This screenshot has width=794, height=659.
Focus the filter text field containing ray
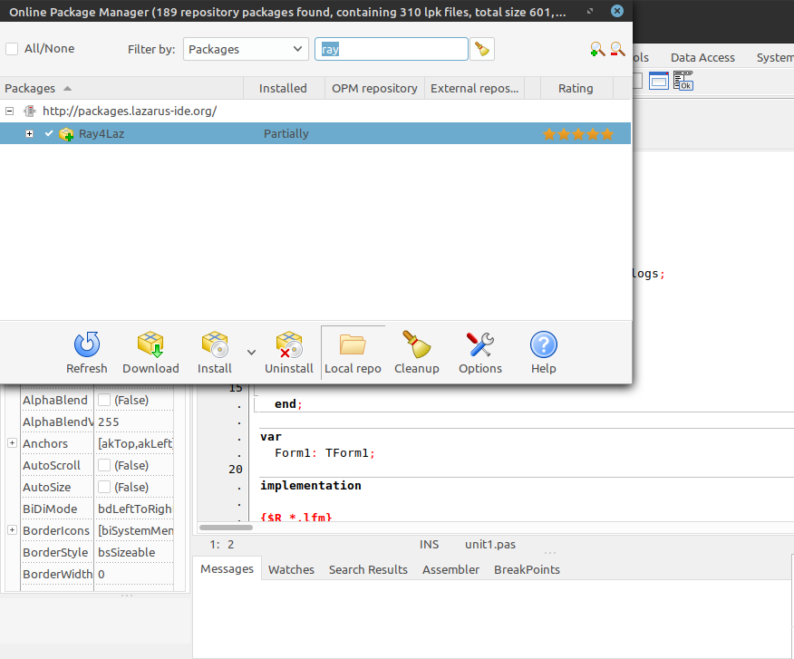tap(391, 49)
